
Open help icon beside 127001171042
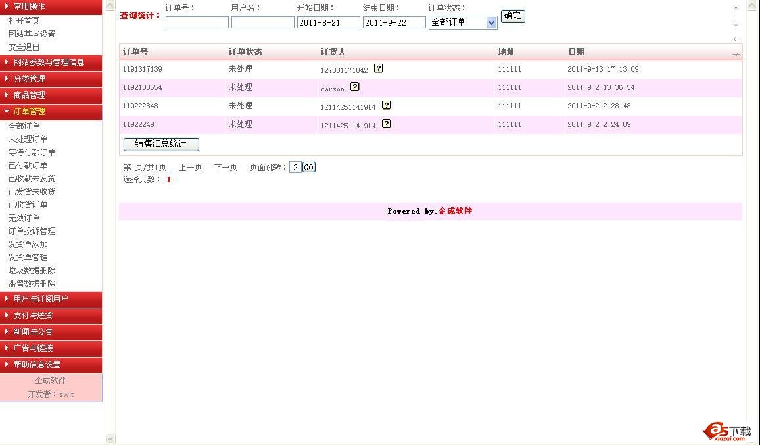tap(379, 68)
